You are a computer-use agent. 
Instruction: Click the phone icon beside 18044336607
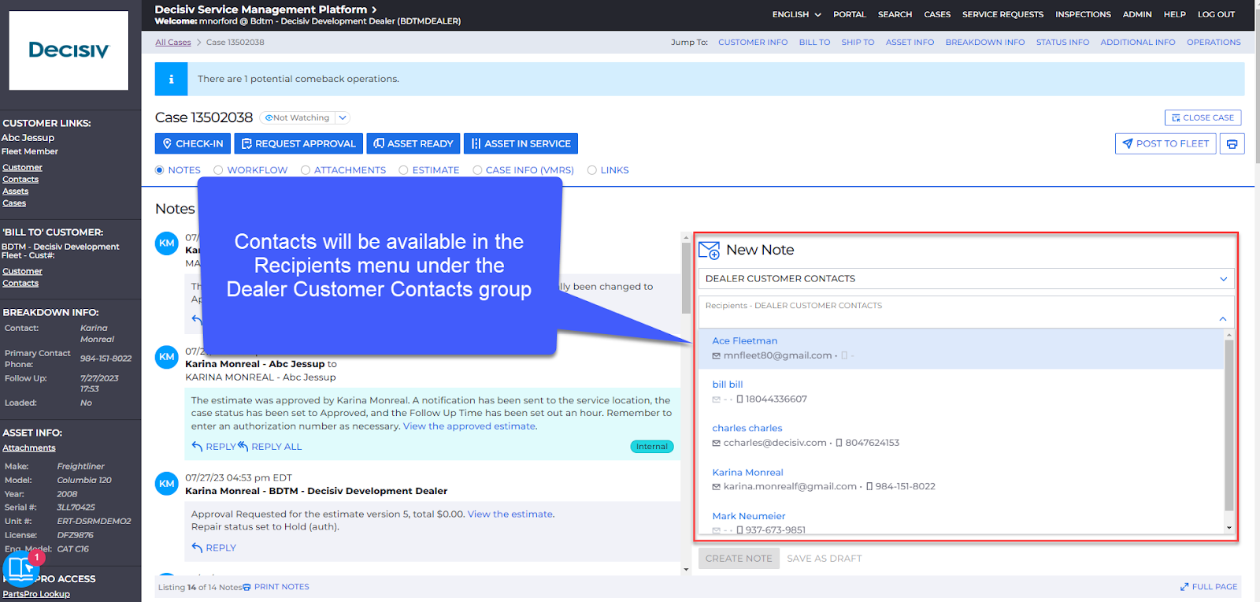coord(739,399)
